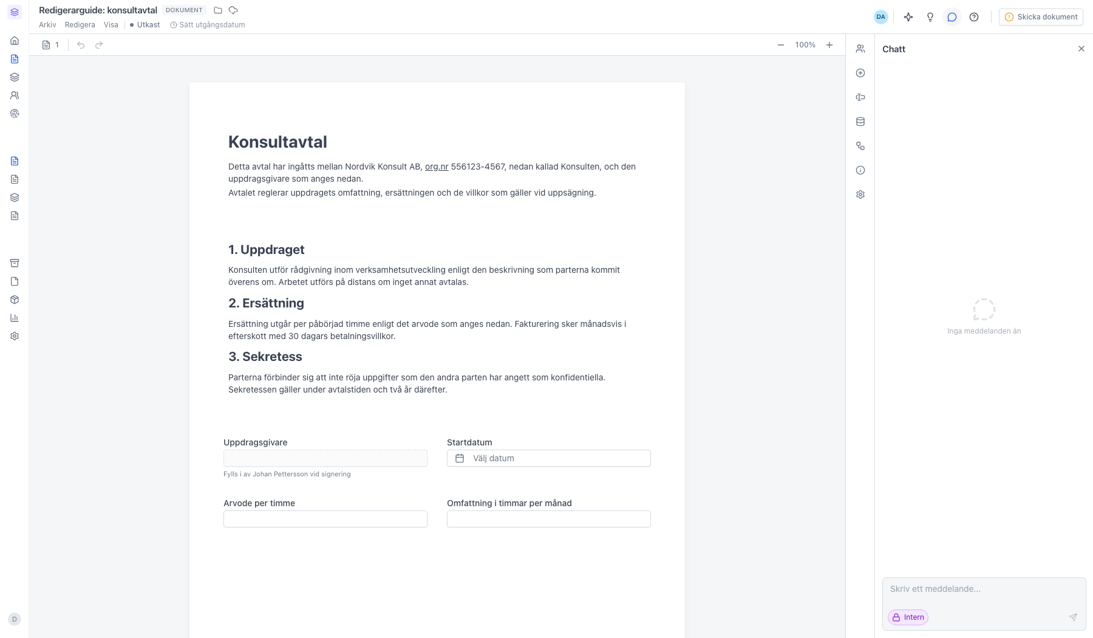Open the form fields panel icon
The width and height of the screenshot is (1093, 638).
[x=860, y=97]
